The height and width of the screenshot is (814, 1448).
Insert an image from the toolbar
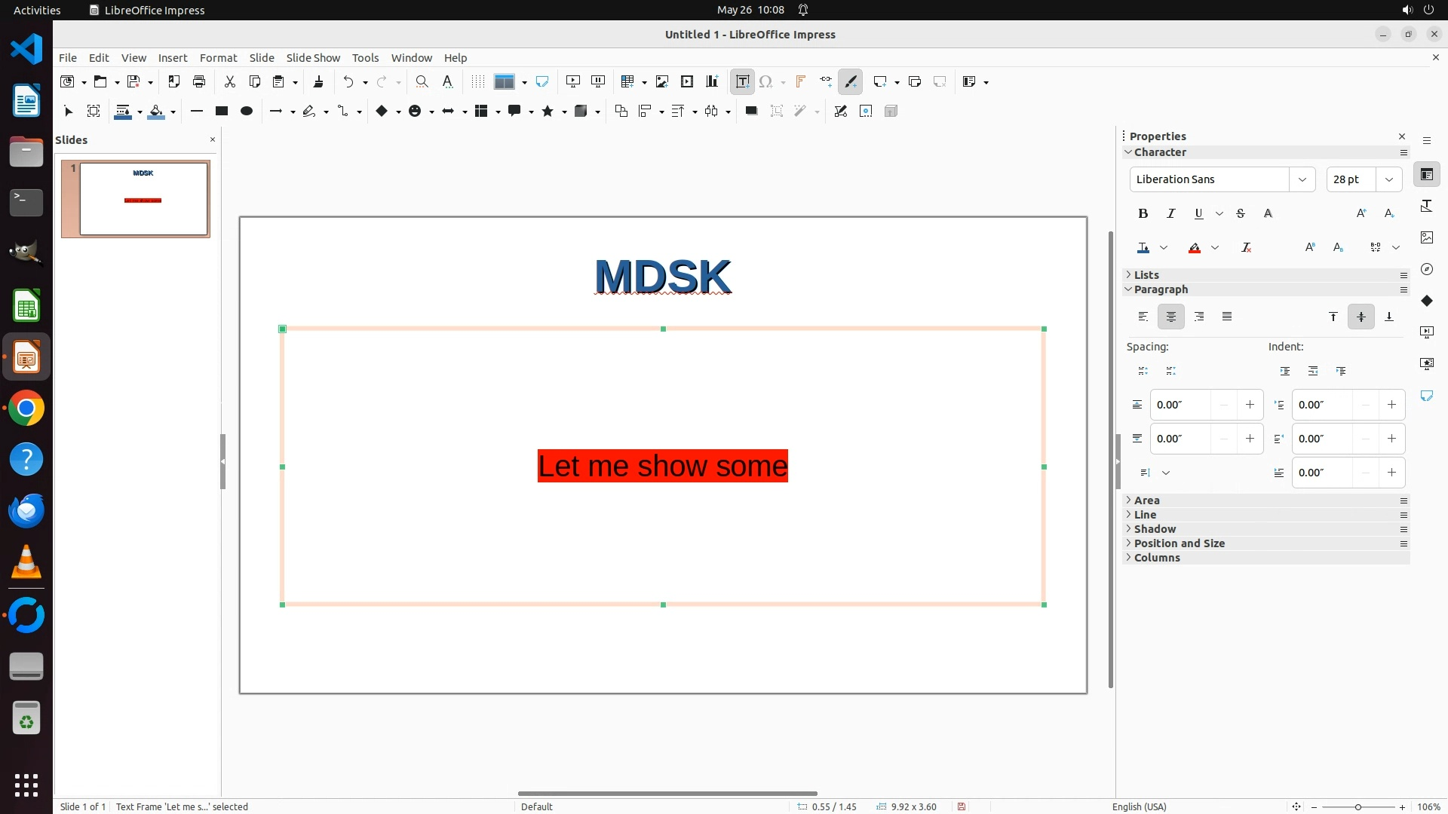point(662,81)
